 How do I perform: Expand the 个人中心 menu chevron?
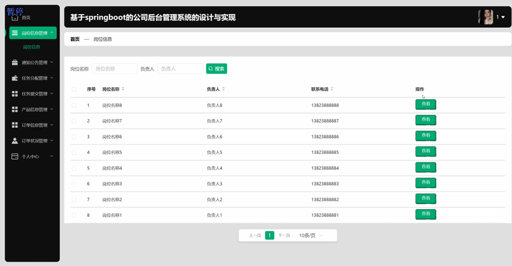coord(52,156)
